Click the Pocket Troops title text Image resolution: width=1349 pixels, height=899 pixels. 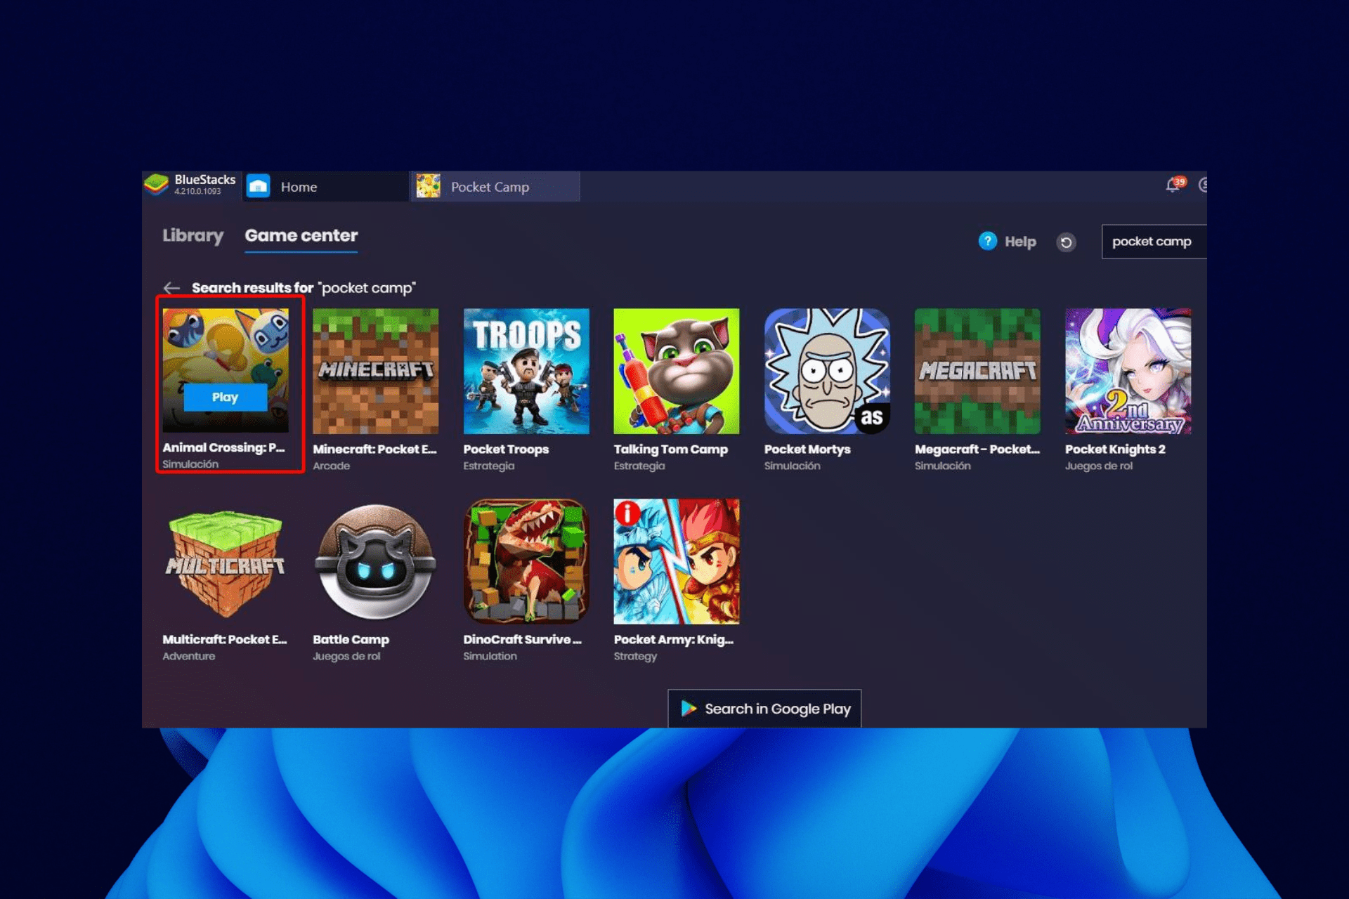pyautogui.click(x=506, y=449)
